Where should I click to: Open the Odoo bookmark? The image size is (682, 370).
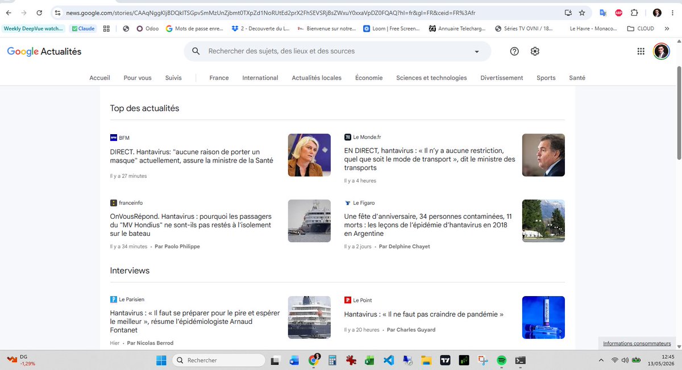coord(148,28)
